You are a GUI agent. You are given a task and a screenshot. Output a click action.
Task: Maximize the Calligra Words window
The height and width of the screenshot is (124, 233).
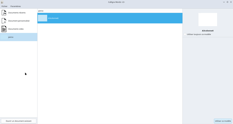click(x=227, y=2)
